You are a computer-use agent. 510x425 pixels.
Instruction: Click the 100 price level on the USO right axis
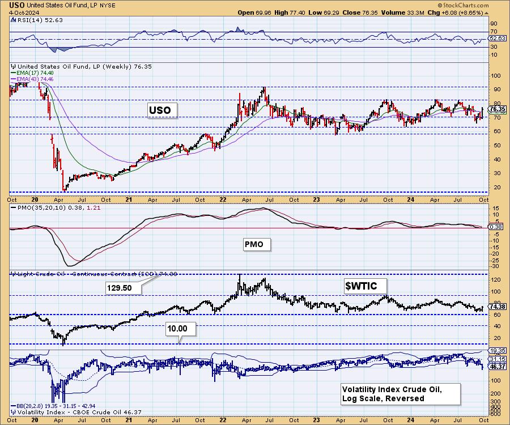pos(496,76)
